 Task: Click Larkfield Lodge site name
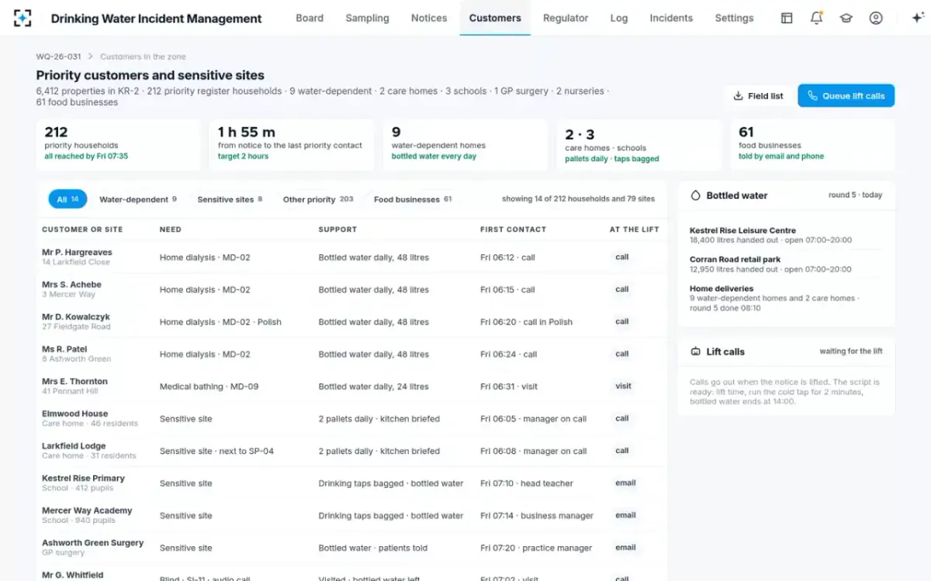tap(74, 446)
